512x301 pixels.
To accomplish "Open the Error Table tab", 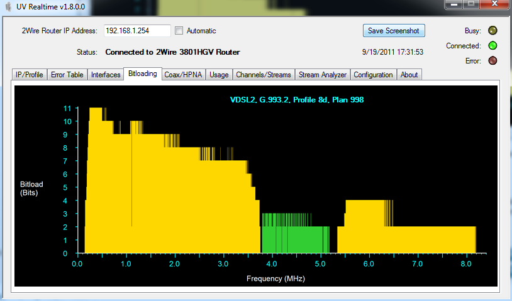I will 67,75.
